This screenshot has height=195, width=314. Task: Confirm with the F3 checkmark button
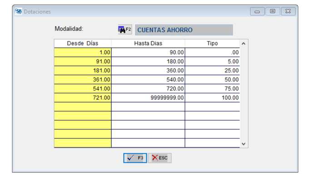(135, 158)
